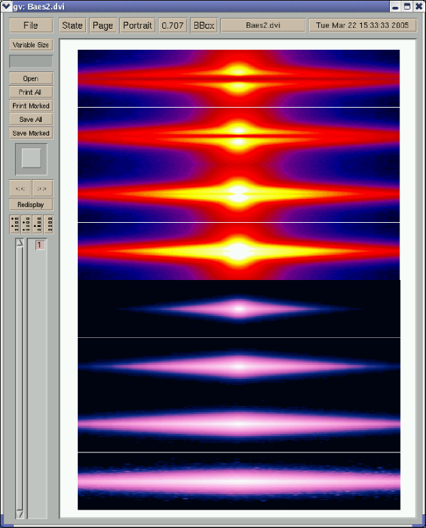Open the Page menu
The image size is (426, 528).
tap(103, 25)
